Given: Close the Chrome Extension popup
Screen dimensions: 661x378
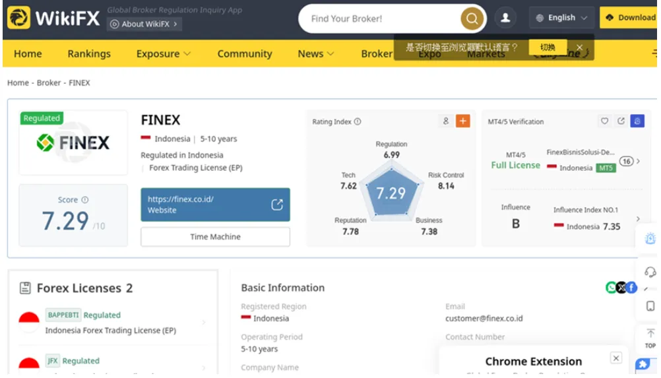Looking at the screenshot, I should coord(616,358).
